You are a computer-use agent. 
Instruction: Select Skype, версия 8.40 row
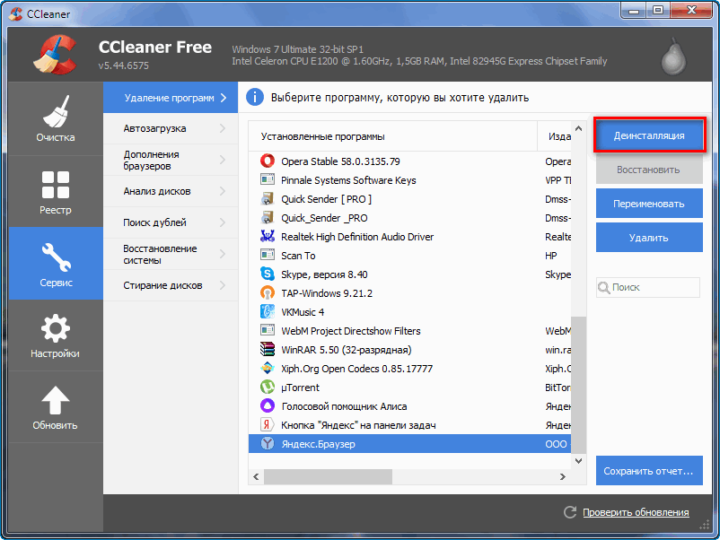pos(409,274)
